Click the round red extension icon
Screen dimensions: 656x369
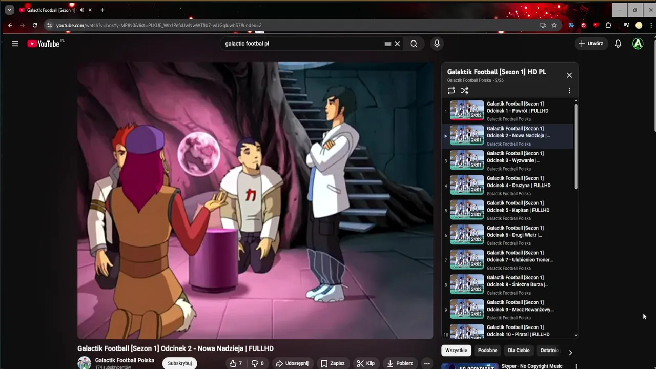pos(583,25)
